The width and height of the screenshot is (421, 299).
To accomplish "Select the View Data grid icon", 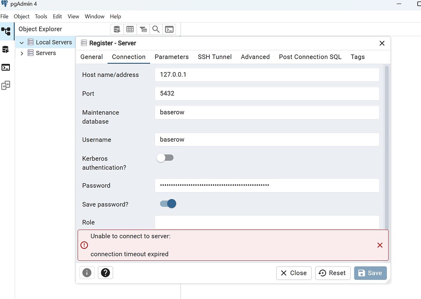I will tap(130, 29).
